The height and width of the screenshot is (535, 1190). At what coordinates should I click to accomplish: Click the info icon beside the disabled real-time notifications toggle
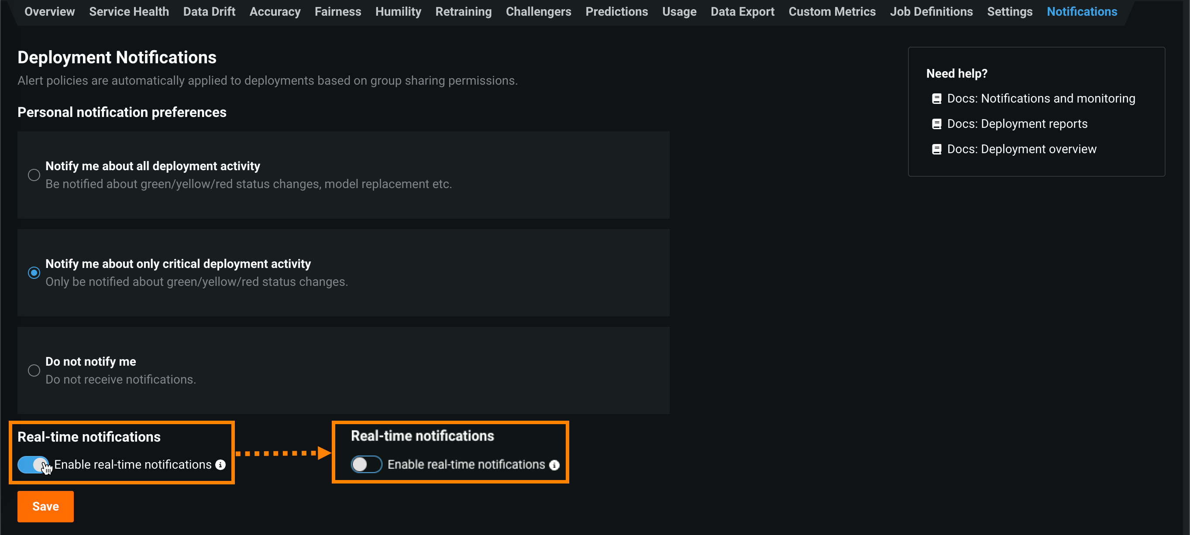coord(554,465)
